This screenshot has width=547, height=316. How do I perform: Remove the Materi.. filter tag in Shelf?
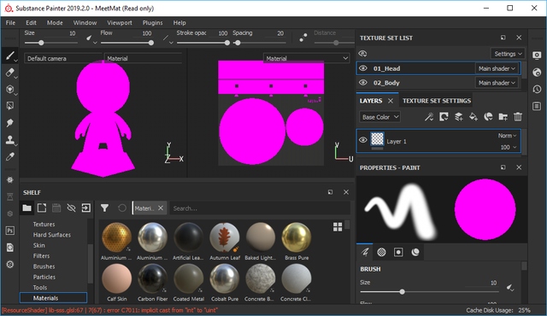coord(161,208)
